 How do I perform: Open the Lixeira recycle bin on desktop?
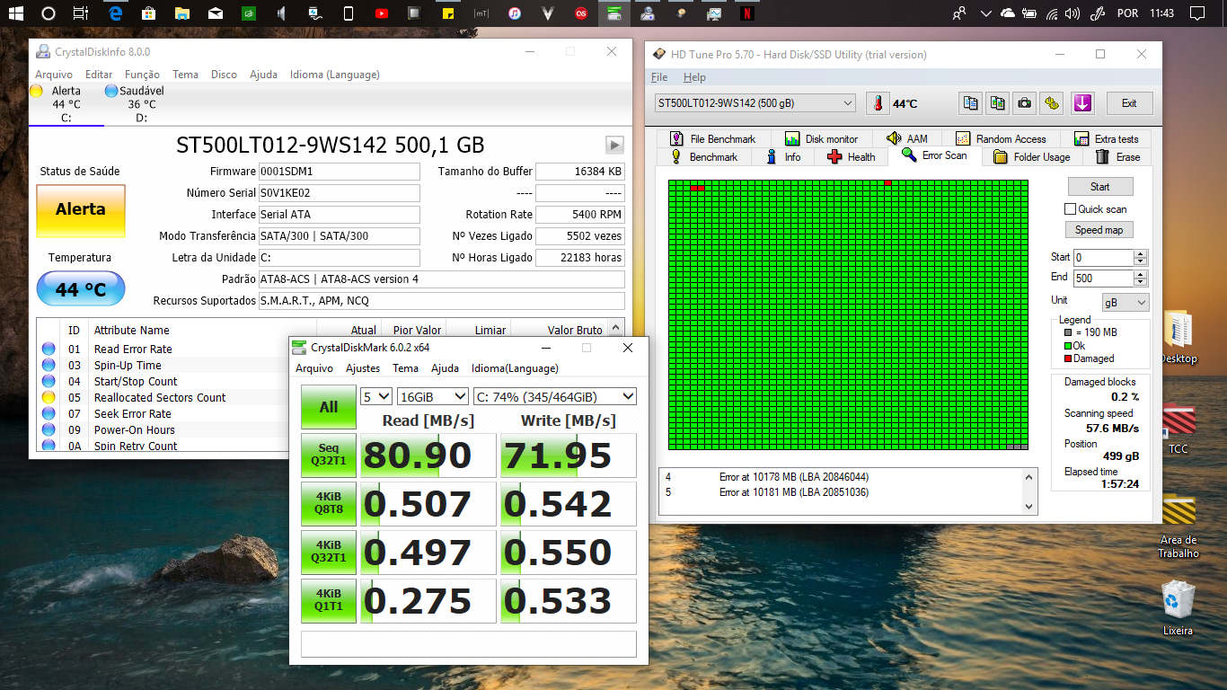[1178, 608]
